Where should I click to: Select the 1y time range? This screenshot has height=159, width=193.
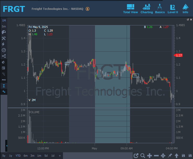pyautogui.click(x=11, y=156)
